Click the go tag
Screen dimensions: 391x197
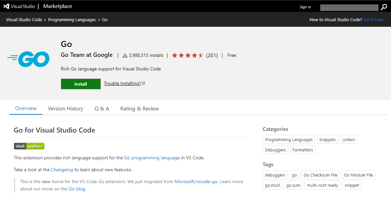pyautogui.click(x=295, y=175)
